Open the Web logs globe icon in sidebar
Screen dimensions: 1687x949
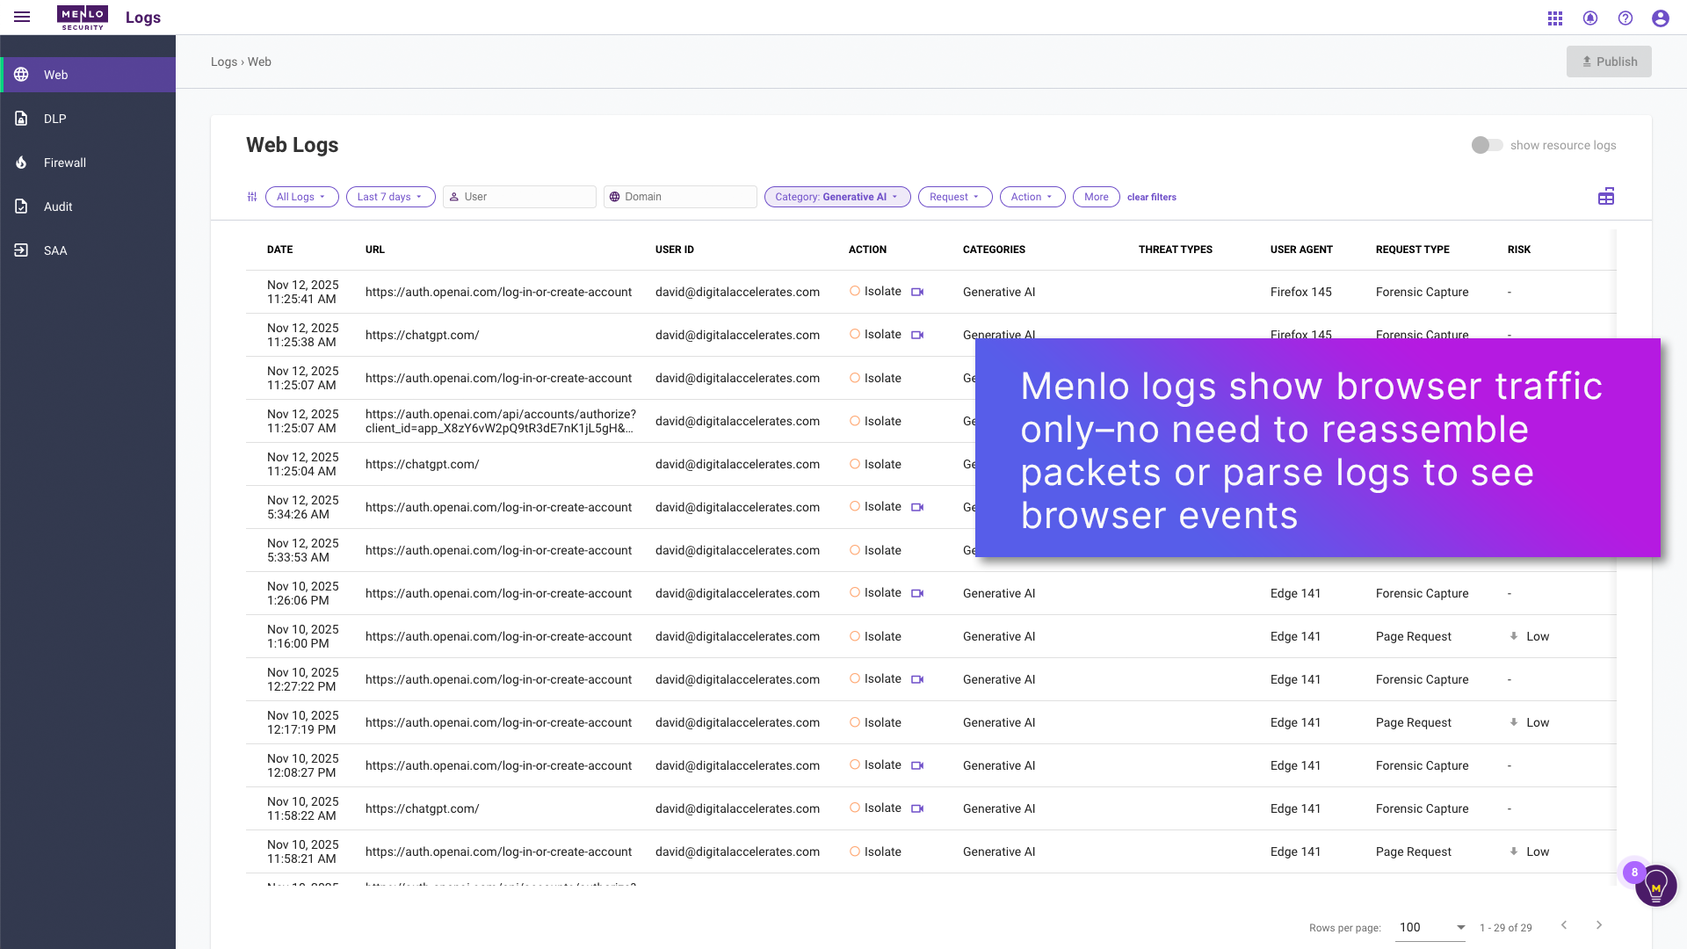click(x=22, y=75)
